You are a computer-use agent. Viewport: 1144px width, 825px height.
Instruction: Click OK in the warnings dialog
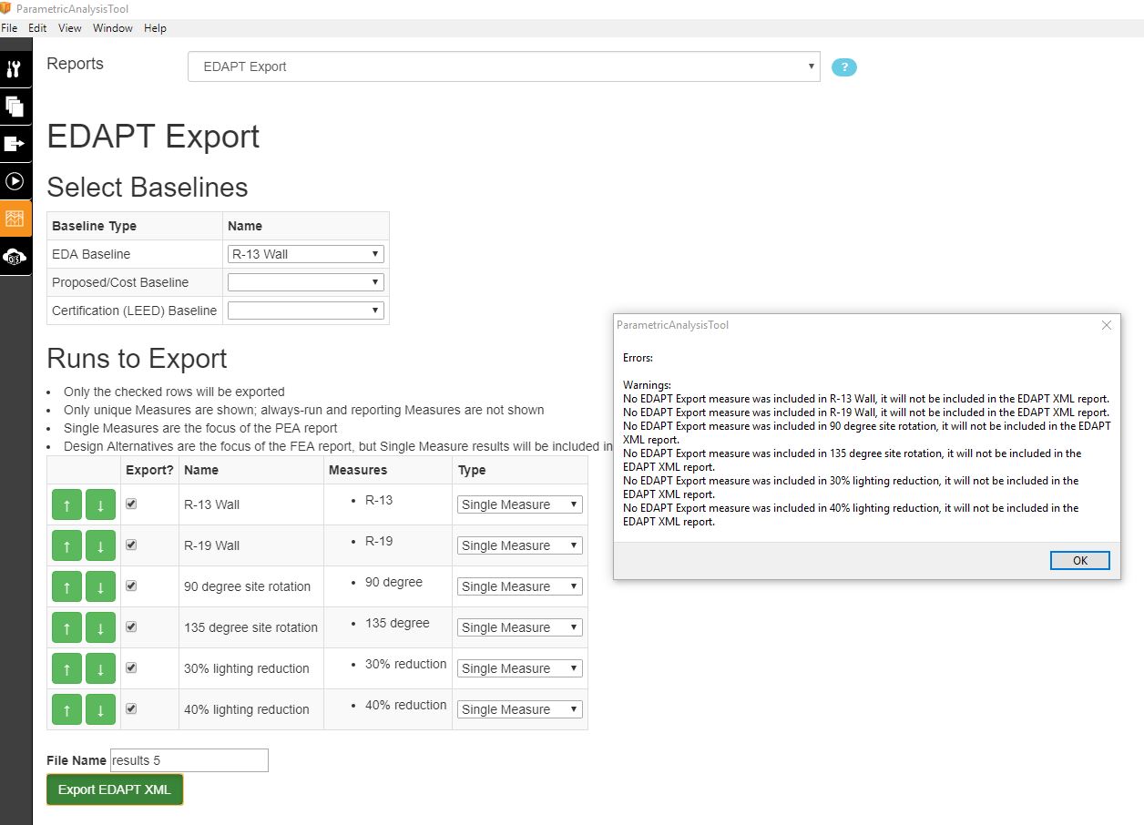click(x=1080, y=560)
